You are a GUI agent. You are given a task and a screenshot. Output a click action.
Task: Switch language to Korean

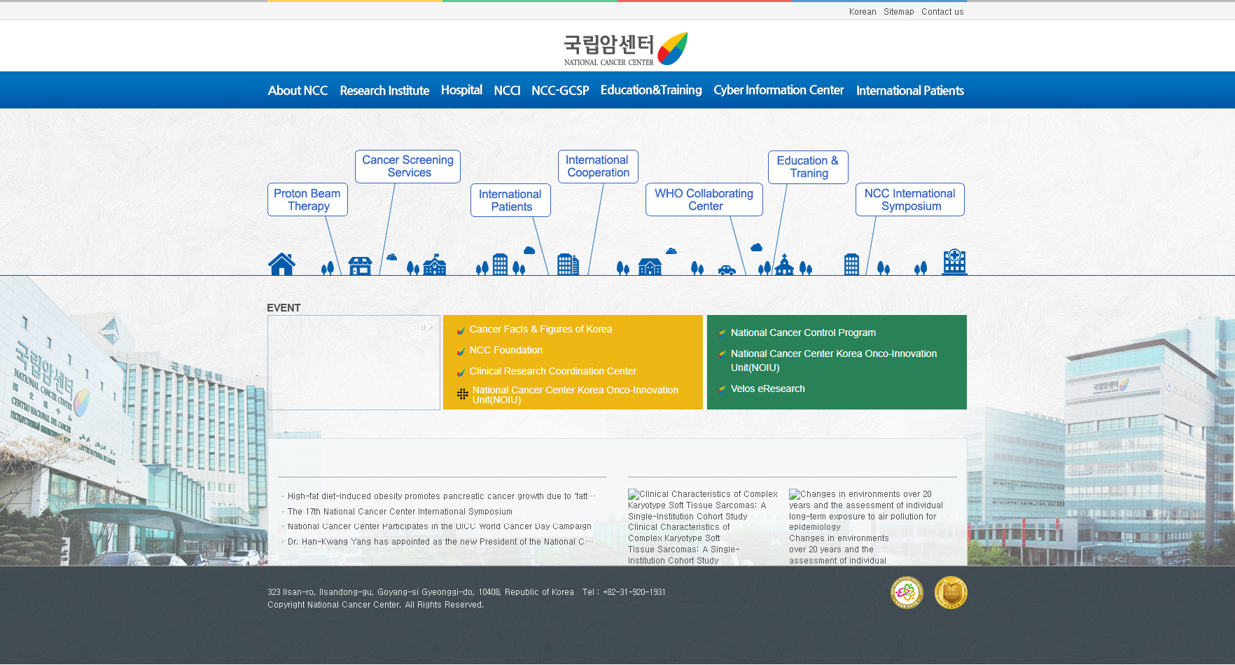coord(863,12)
